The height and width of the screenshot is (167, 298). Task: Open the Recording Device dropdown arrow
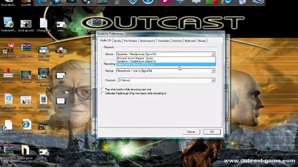[x=213, y=71]
